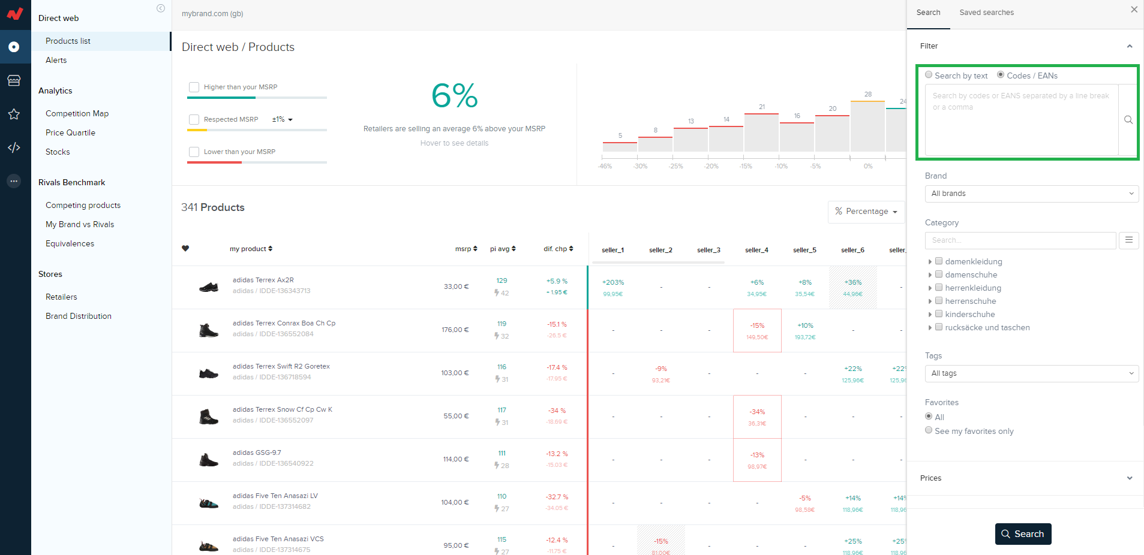The height and width of the screenshot is (555, 1144).
Task: Select Search by text radio button
Action: click(929, 75)
